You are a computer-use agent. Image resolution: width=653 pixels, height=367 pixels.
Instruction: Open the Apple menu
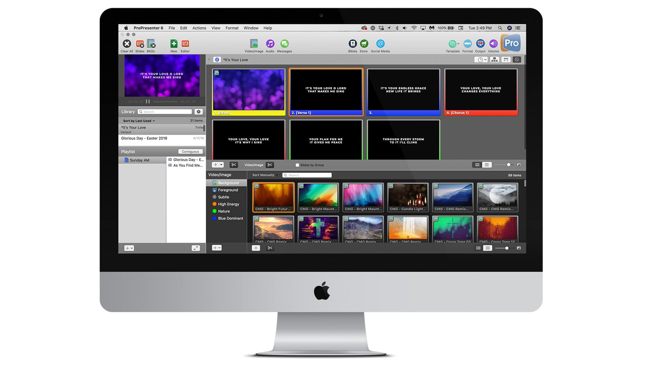point(126,28)
